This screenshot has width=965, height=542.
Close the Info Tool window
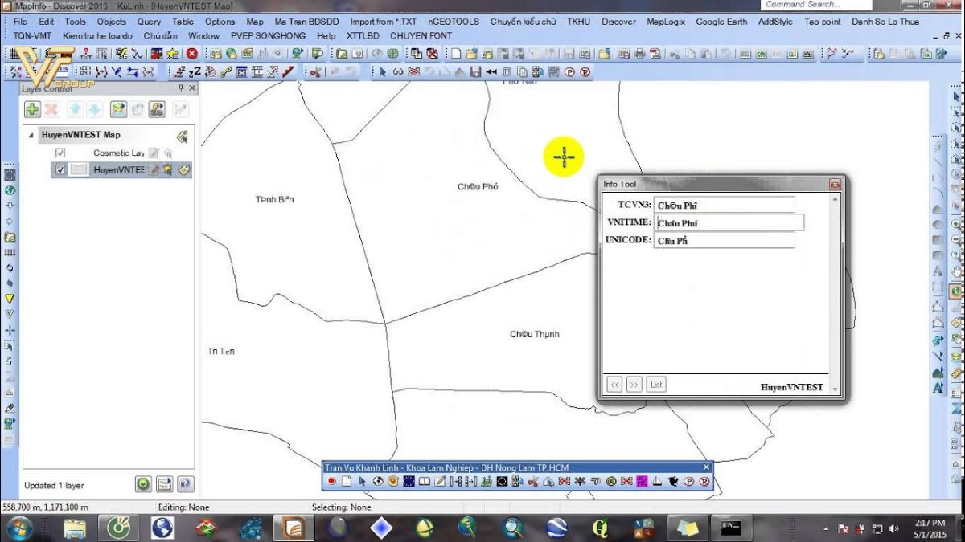[x=835, y=185]
